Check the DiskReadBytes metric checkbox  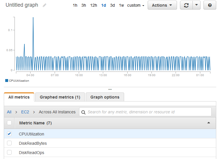(9, 143)
